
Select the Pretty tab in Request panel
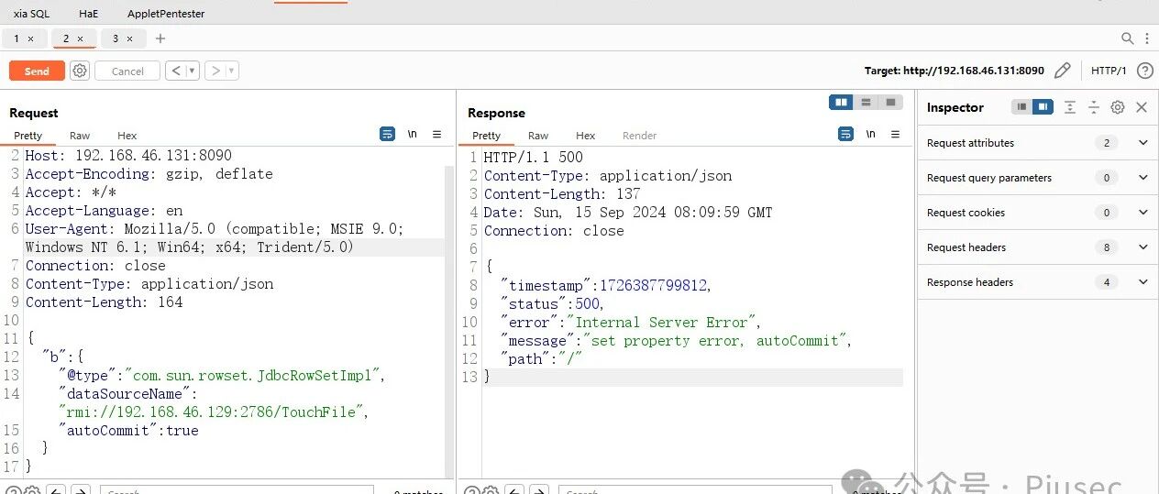[28, 136]
